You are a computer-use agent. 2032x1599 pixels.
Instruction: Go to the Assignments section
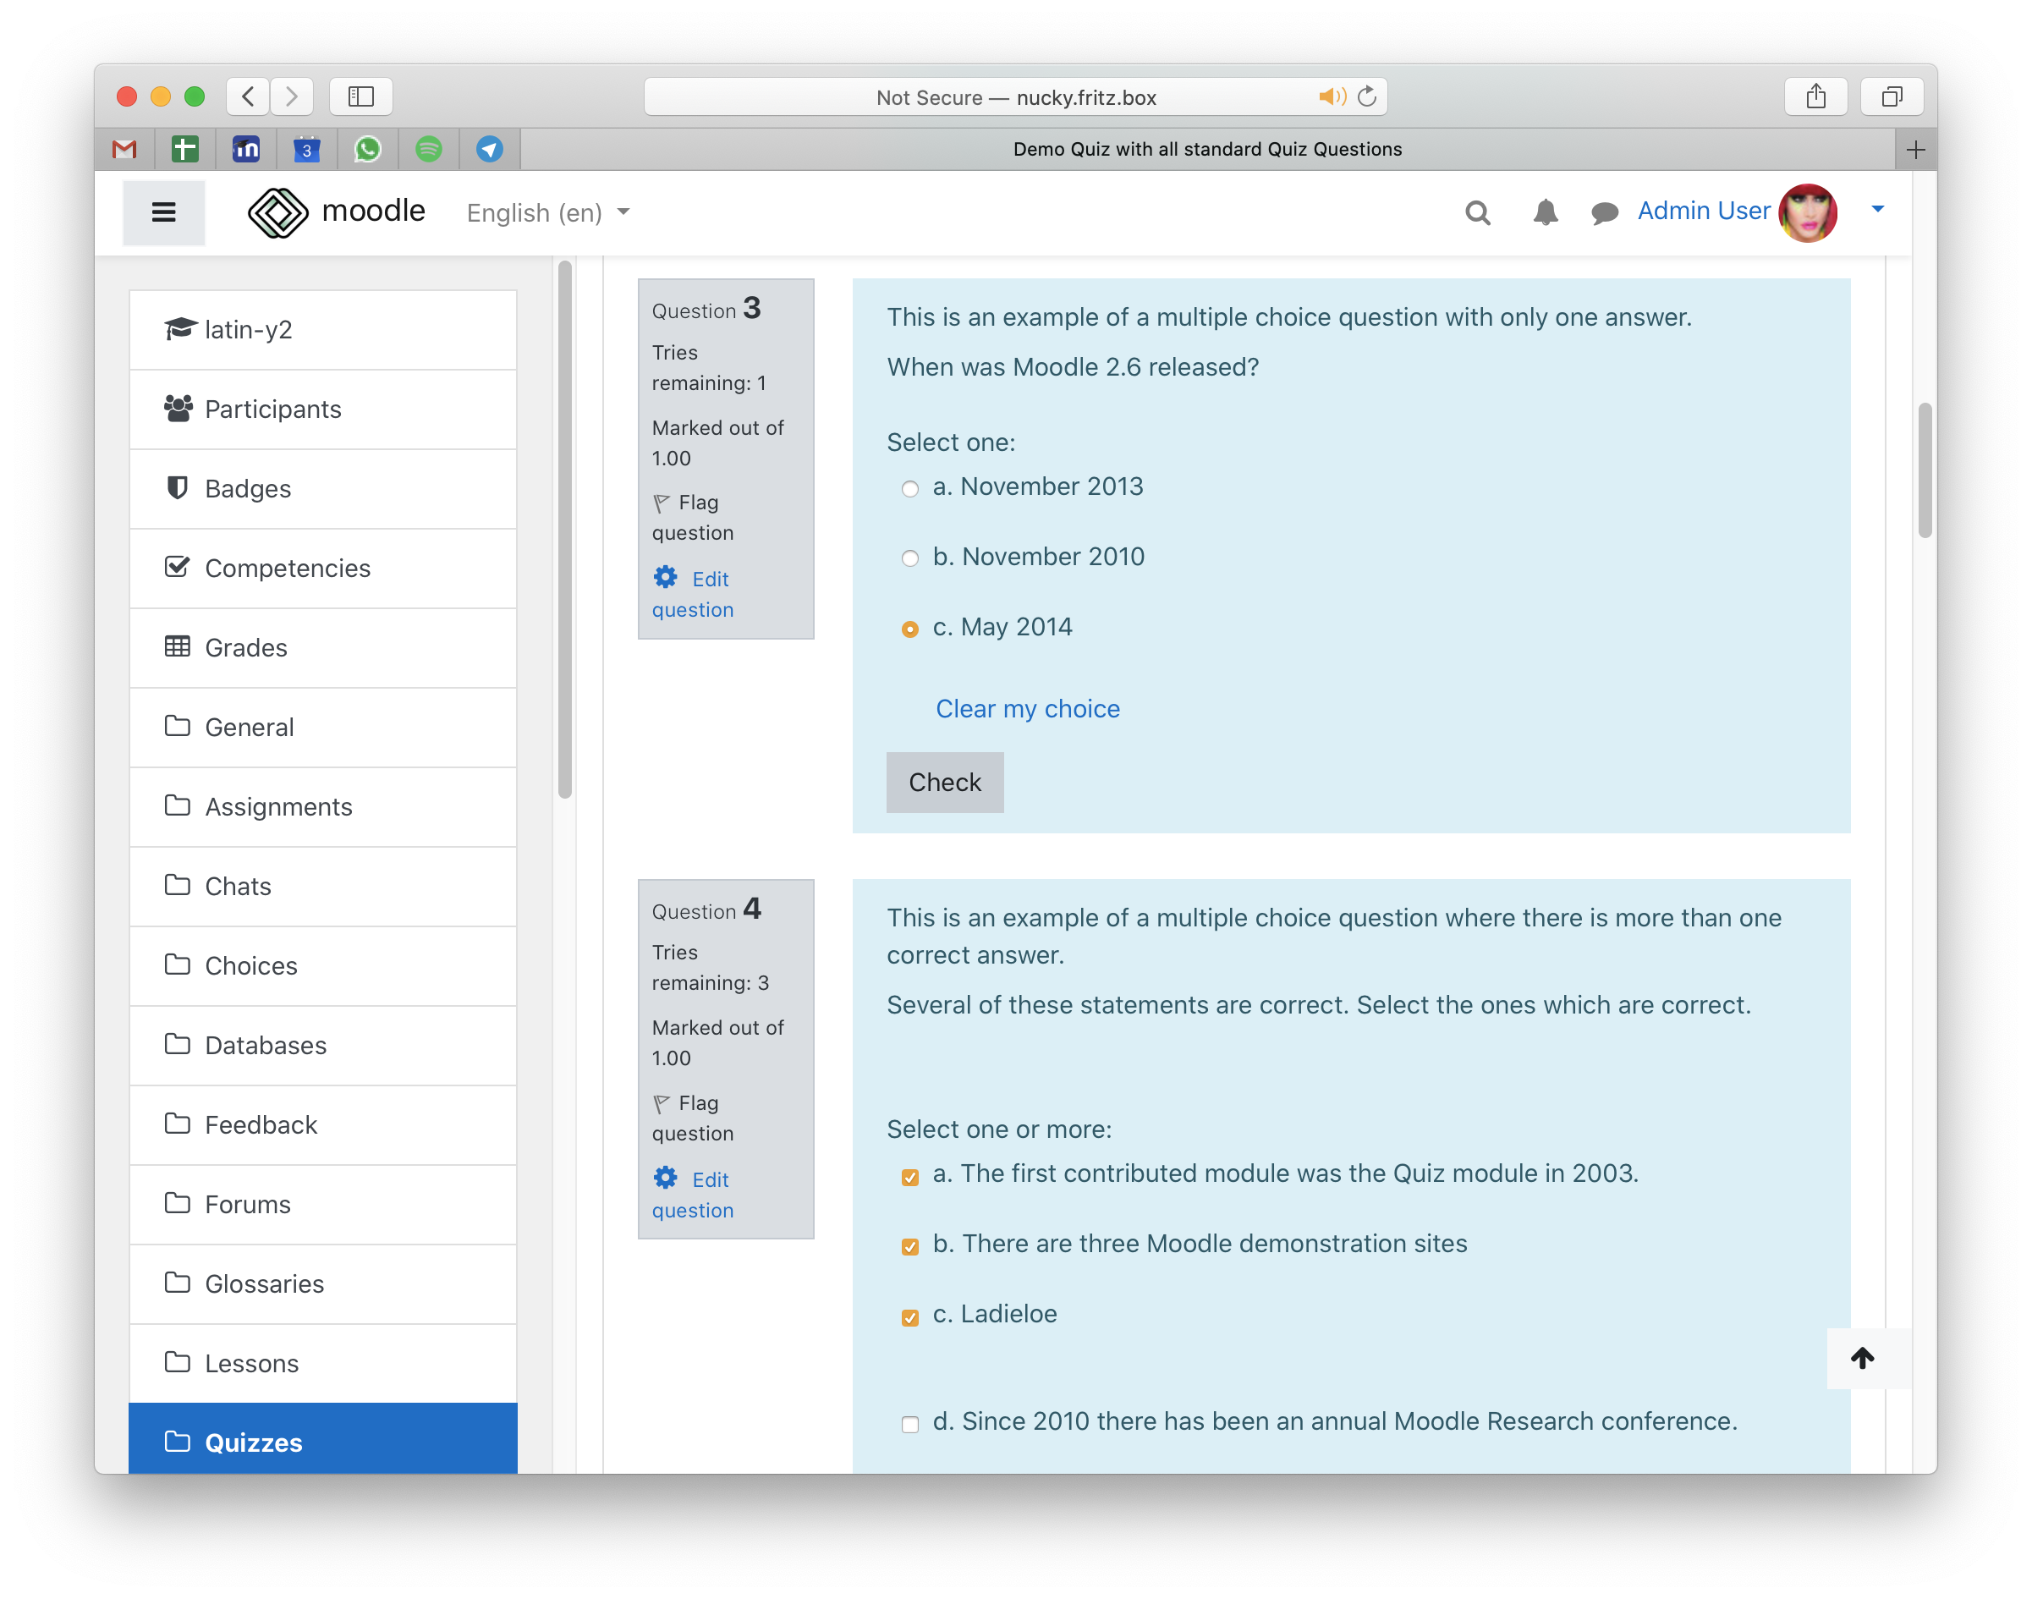(323, 807)
